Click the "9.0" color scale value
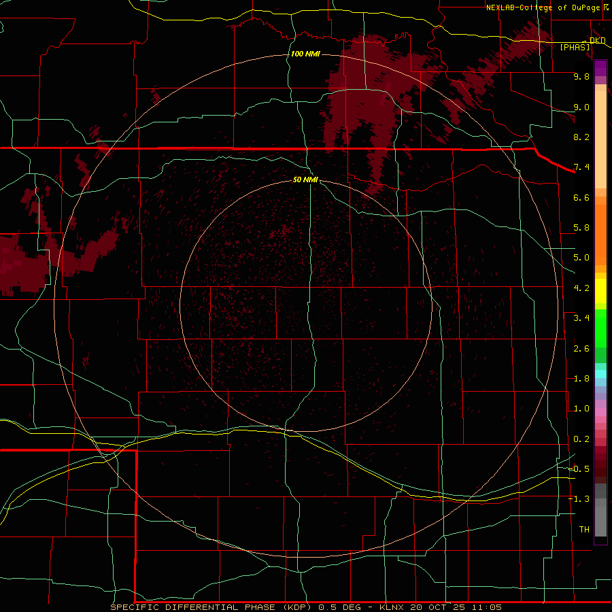 click(581, 107)
